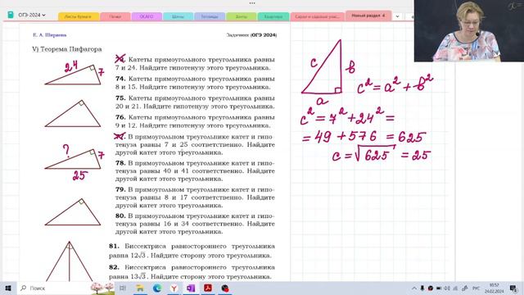Open the teal seventh section tab
524x295 pixels.
click(x=273, y=16)
